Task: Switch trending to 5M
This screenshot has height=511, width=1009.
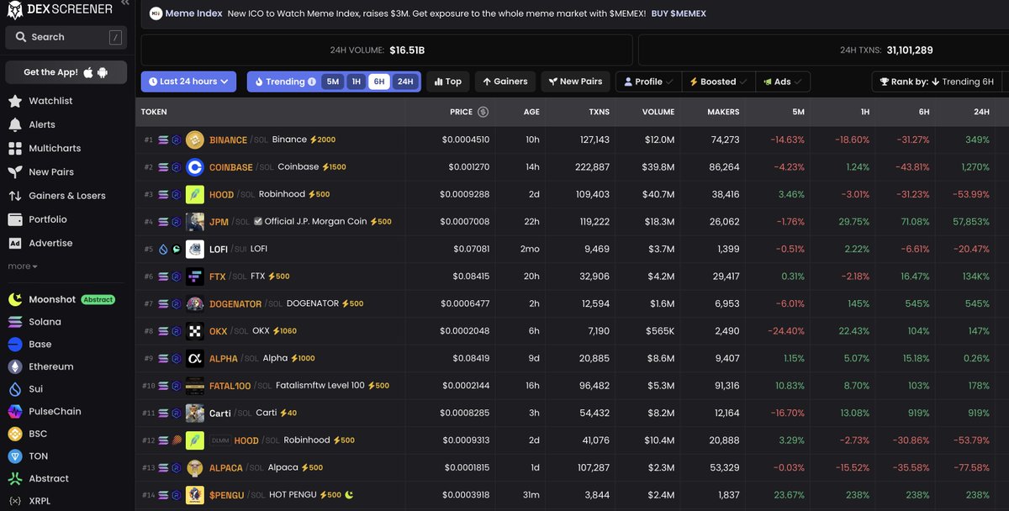Action: click(x=333, y=82)
